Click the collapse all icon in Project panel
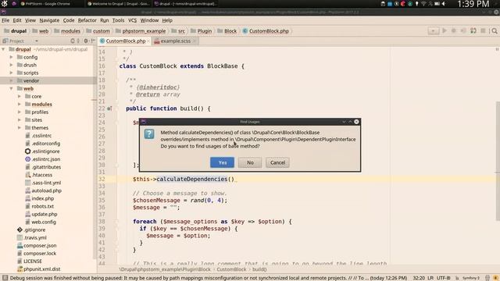500x281 pixels. 78,41
